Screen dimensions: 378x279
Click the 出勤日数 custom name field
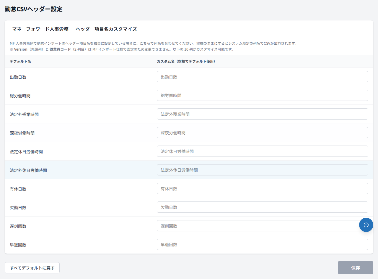pyautogui.click(x=263, y=77)
